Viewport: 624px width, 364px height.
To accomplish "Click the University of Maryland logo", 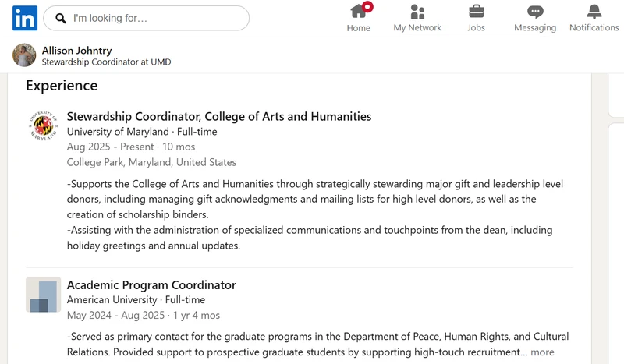I will 44,125.
